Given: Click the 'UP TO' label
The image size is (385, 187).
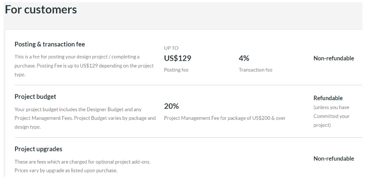Looking at the screenshot, I should coord(171,48).
